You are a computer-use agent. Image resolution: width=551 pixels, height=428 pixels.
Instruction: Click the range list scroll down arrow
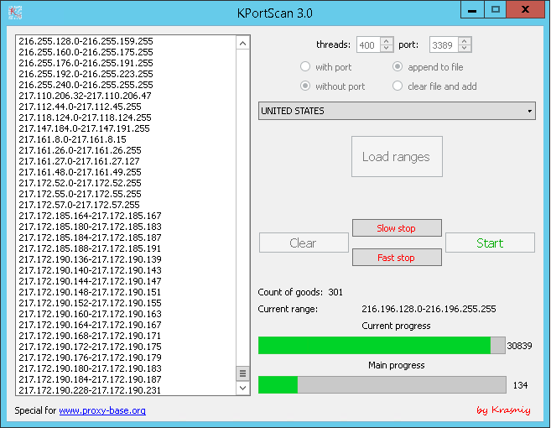(x=242, y=388)
